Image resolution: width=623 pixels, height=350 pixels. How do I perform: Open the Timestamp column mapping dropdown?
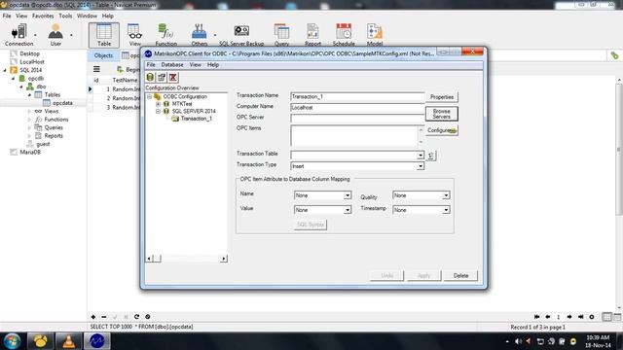click(446, 210)
